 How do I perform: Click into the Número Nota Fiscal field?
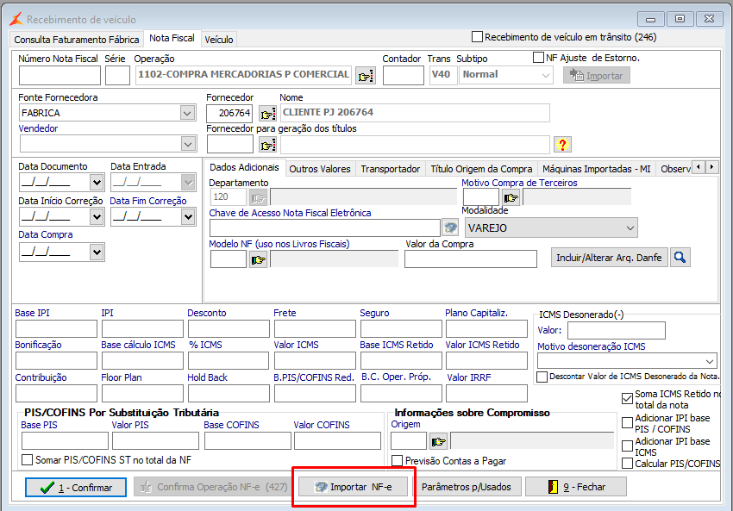(x=59, y=76)
